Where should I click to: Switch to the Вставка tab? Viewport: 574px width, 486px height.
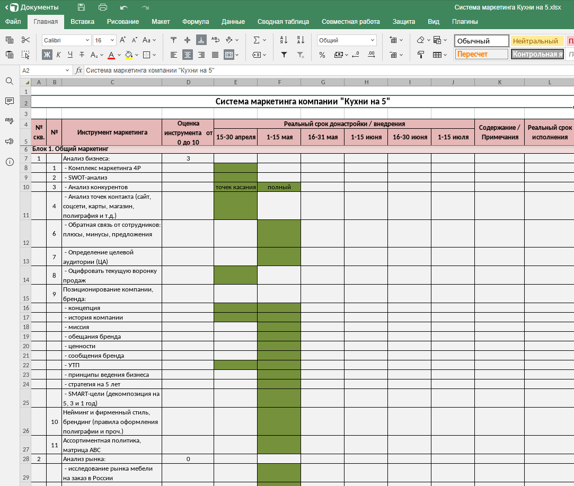point(82,22)
